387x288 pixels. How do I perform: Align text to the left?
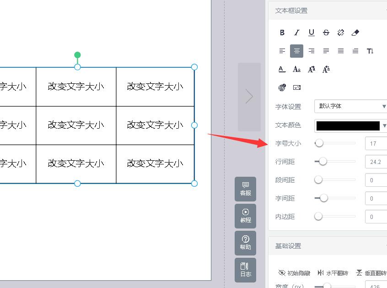pos(282,51)
